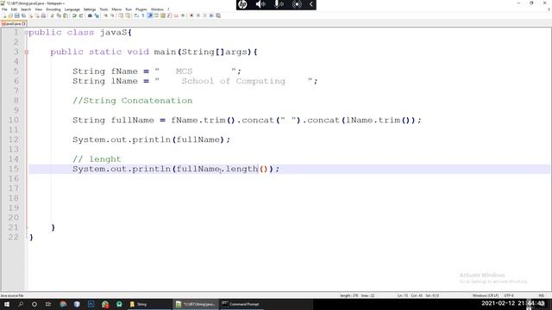Click the '//String Concatenation' comment line
The height and width of the screenshot is (310, 552).
[132, 101]
